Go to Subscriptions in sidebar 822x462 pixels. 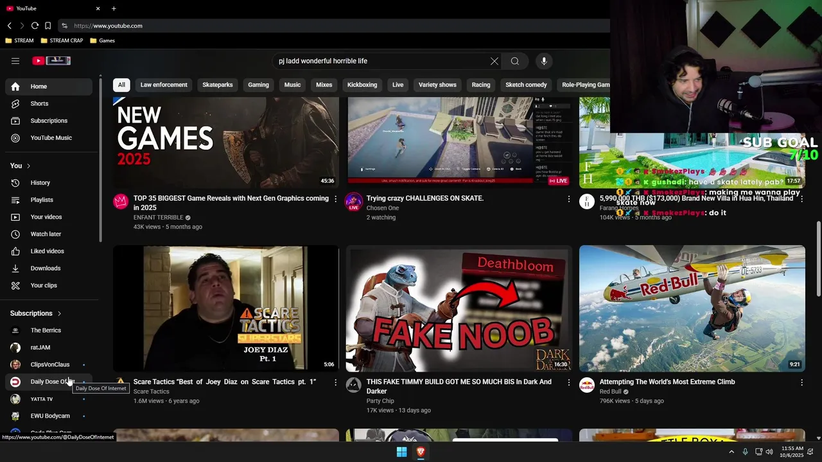pos(49,121)
